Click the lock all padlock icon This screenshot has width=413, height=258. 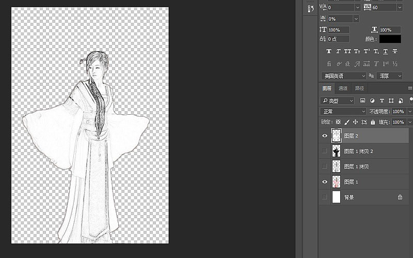pos(373,122)
